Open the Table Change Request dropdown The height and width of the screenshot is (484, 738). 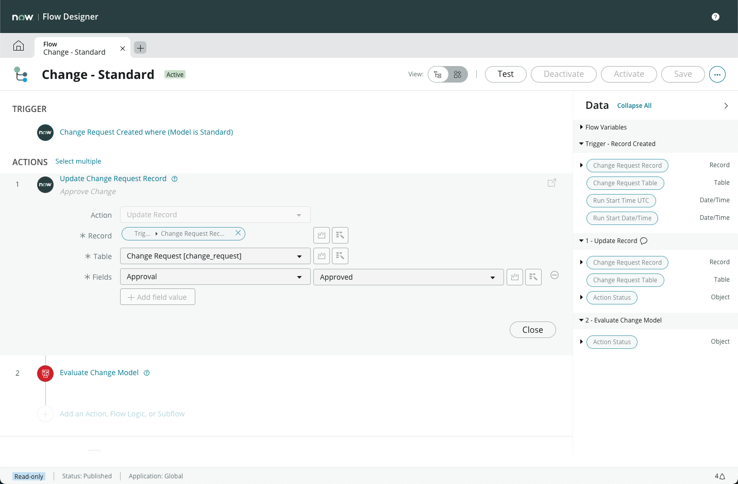215,256
